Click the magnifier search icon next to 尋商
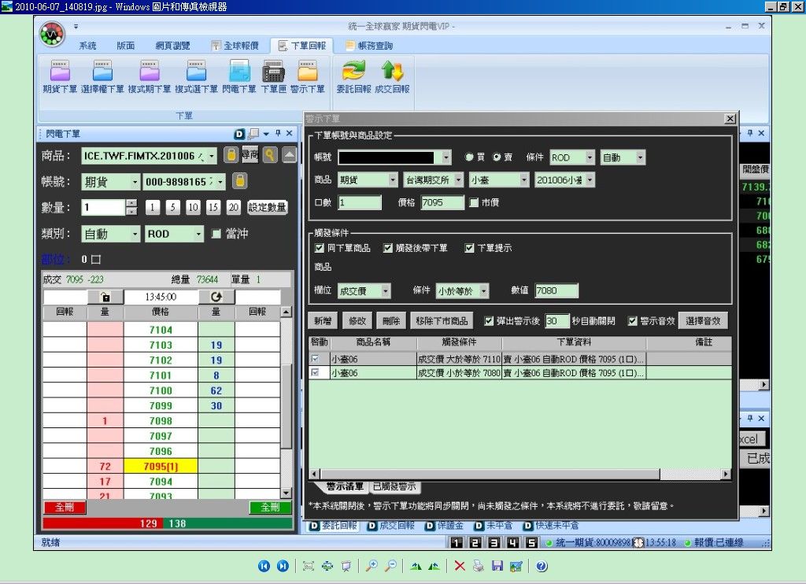The image size is (806, 584). [270, 155]
